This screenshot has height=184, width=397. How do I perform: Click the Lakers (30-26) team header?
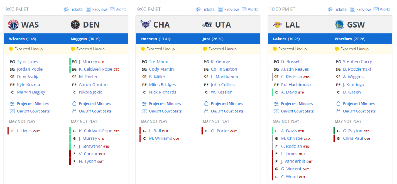pos(285,39)
